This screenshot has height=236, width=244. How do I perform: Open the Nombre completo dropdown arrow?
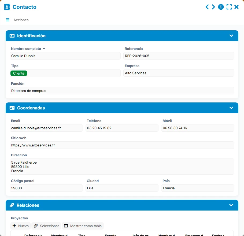[44, 49]
